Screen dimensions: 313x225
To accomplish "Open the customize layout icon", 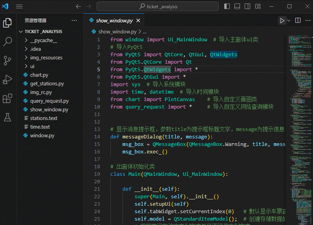I will (258, 6).
